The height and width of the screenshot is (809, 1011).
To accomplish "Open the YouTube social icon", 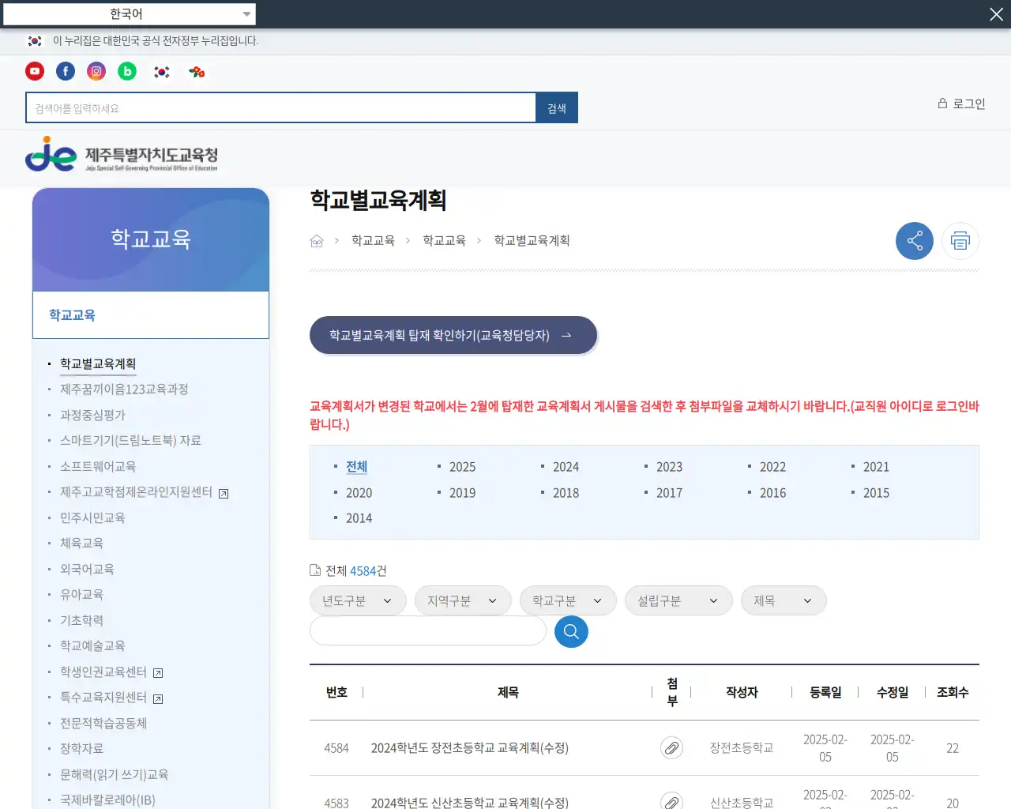I will click(35, 71).
